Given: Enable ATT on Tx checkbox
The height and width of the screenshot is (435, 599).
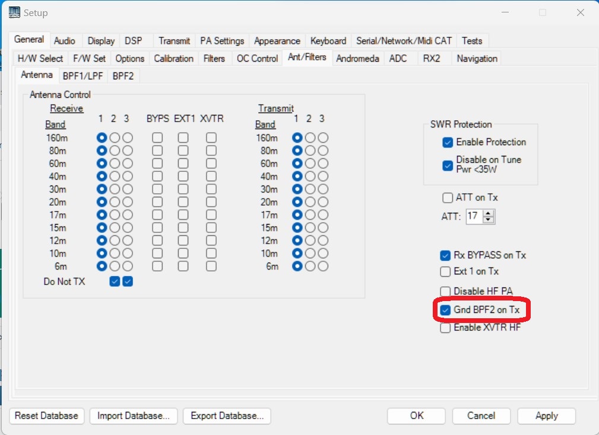Looking at the screenshot, I should [x=448, y=198].
